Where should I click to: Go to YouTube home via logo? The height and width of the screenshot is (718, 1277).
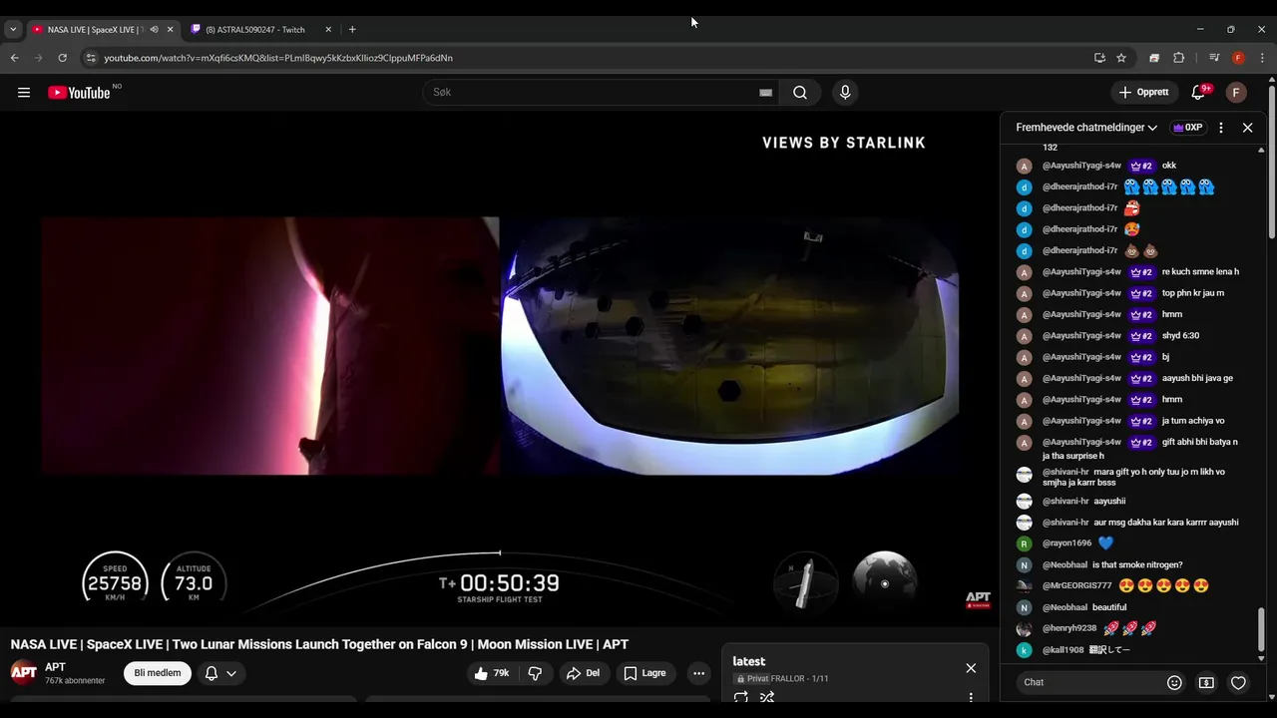[79, 93]
